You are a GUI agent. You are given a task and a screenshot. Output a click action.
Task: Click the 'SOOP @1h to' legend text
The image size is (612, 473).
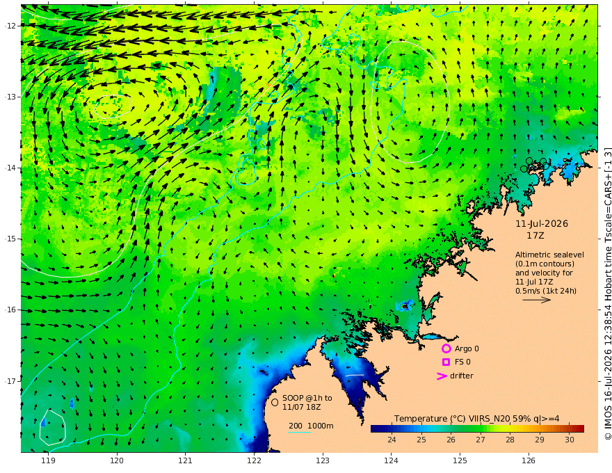(307, 398)
